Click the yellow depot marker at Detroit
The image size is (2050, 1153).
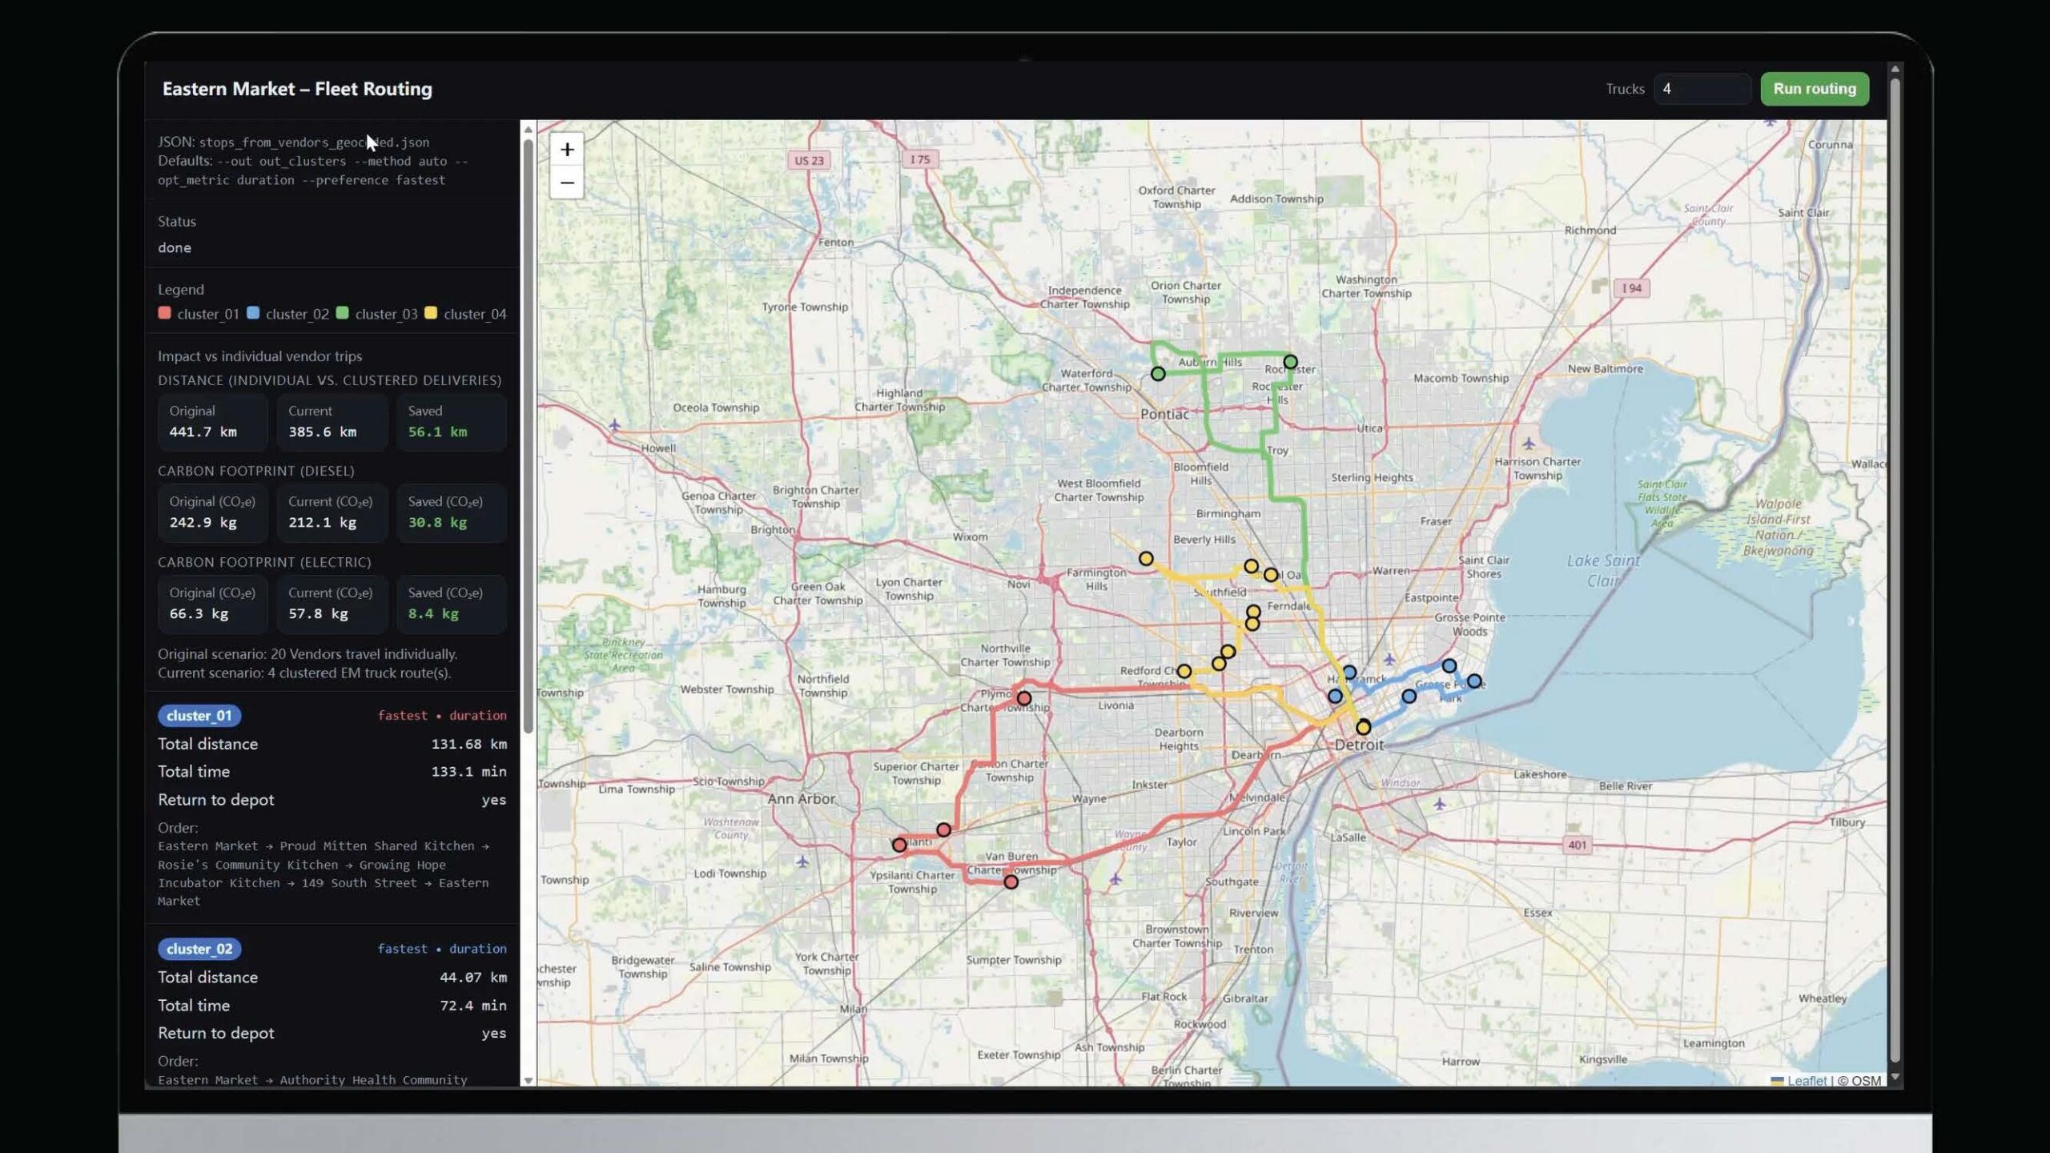coord(1363,728)
